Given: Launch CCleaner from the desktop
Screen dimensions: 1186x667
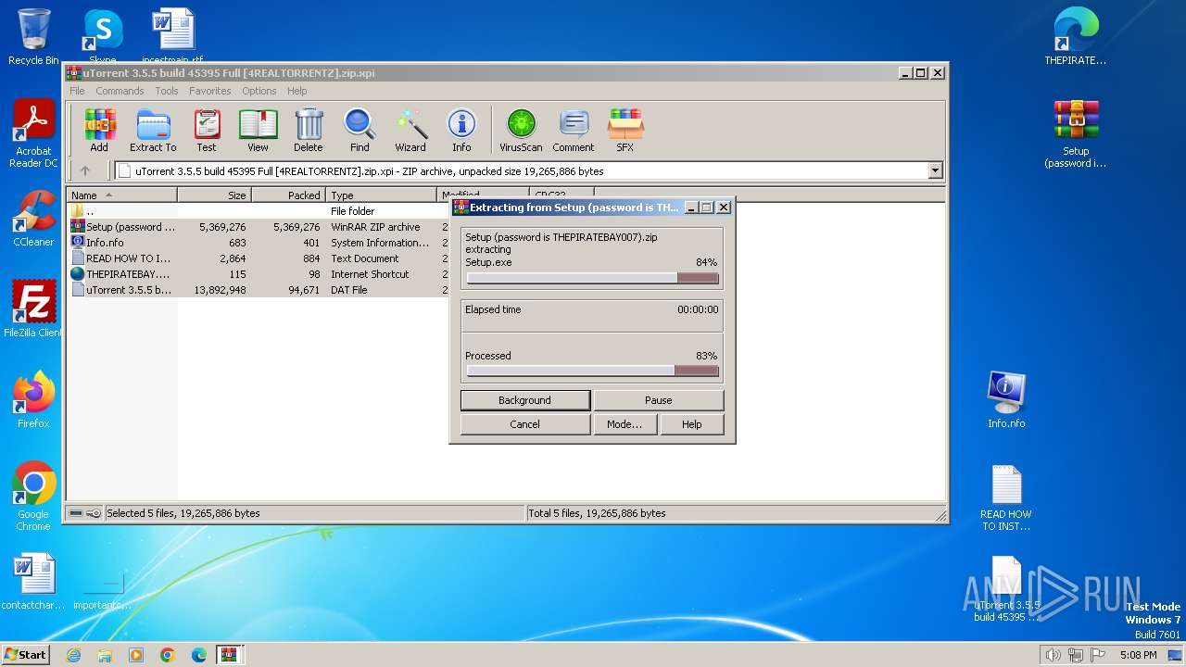Looking at the screenshot, I should tap(33, 219).
